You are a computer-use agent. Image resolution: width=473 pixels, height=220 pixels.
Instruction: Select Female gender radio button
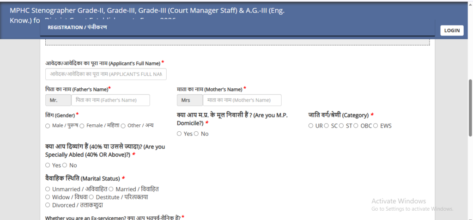82,126
